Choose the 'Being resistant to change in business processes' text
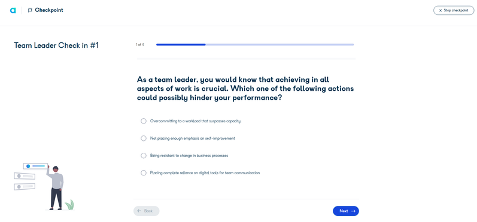 (x=189, y=156)
